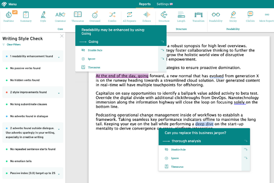Click arrow beside Ignore in readability popup
Image resolution: width=274 pixels, height=183 pixels.
click(162, 59)
